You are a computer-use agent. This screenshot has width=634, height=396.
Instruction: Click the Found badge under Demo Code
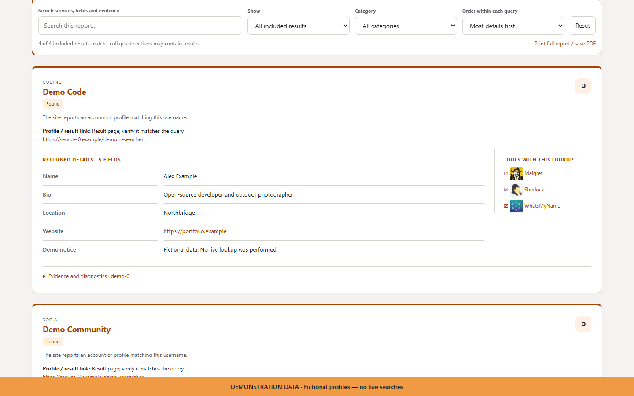tap(53, 104)
